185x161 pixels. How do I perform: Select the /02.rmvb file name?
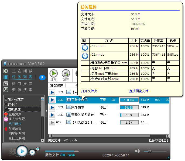point(97,55)
